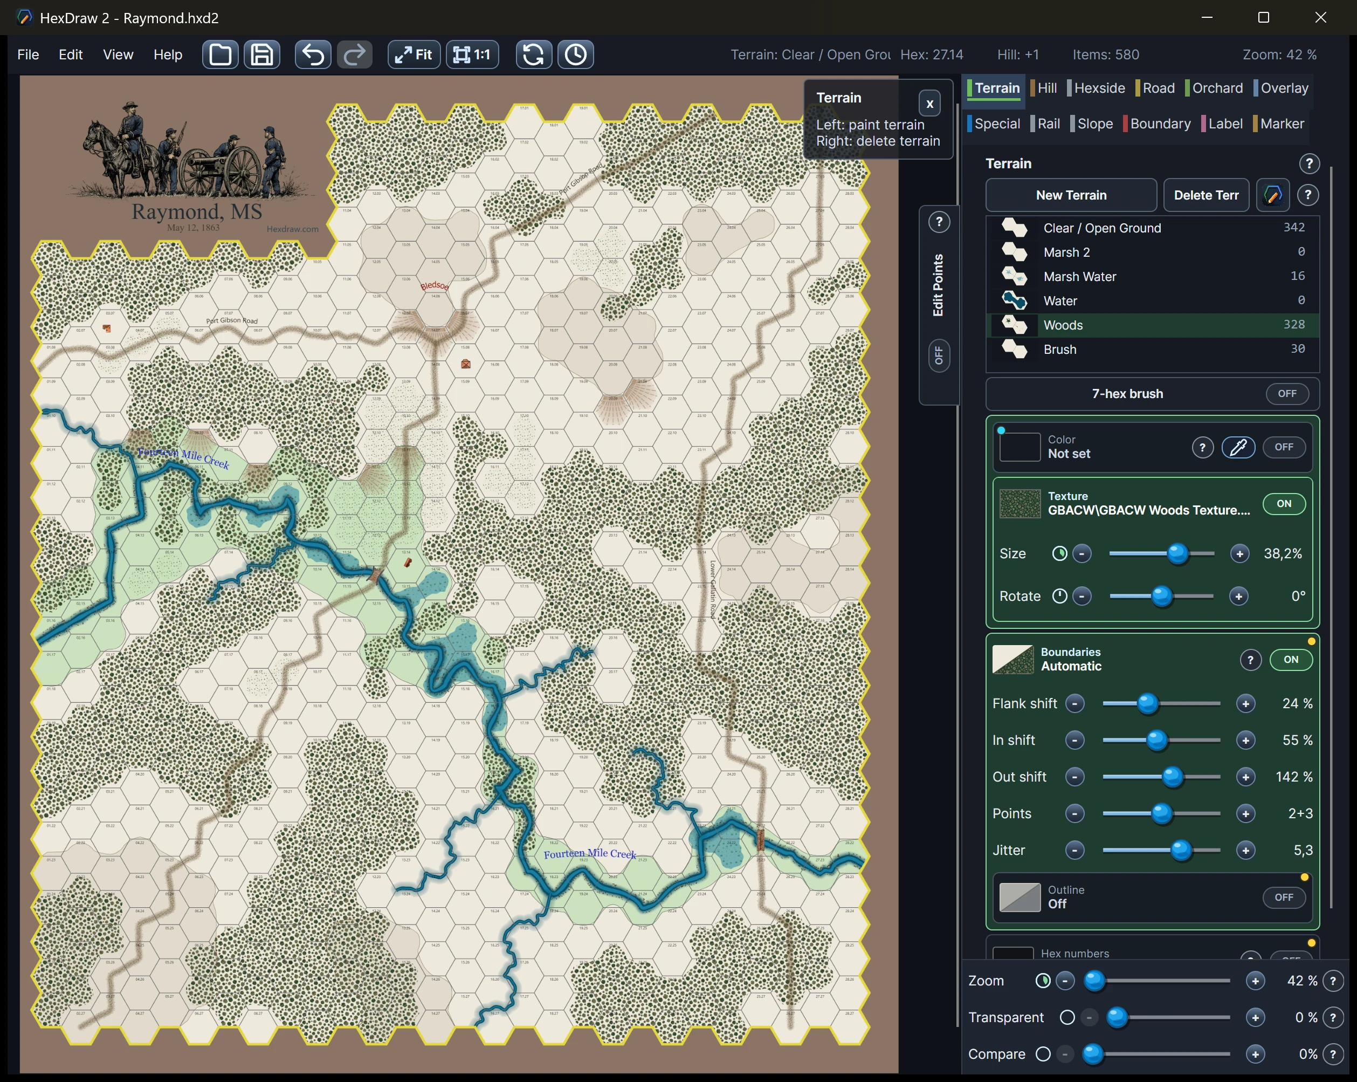
Task: Select the Transparent radio circle
Action: (x=1067, y=1017)
